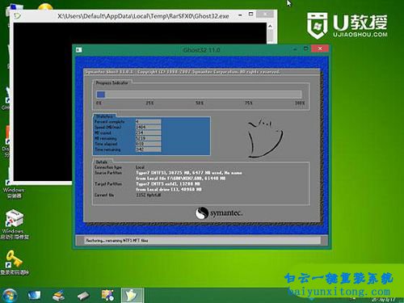
Task: Click the colorful folder taskbar icon
Action: (x=107, y=295)
